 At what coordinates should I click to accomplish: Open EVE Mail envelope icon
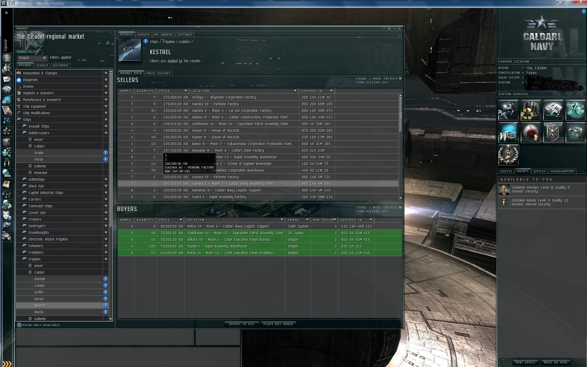7,79
